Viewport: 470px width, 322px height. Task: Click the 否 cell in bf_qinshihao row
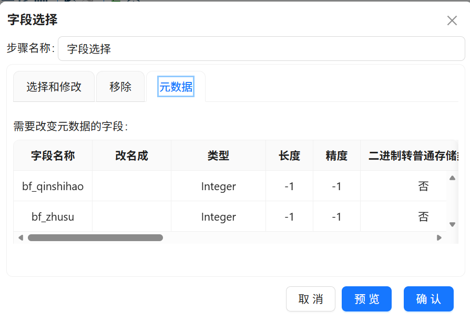coord(403,186)
